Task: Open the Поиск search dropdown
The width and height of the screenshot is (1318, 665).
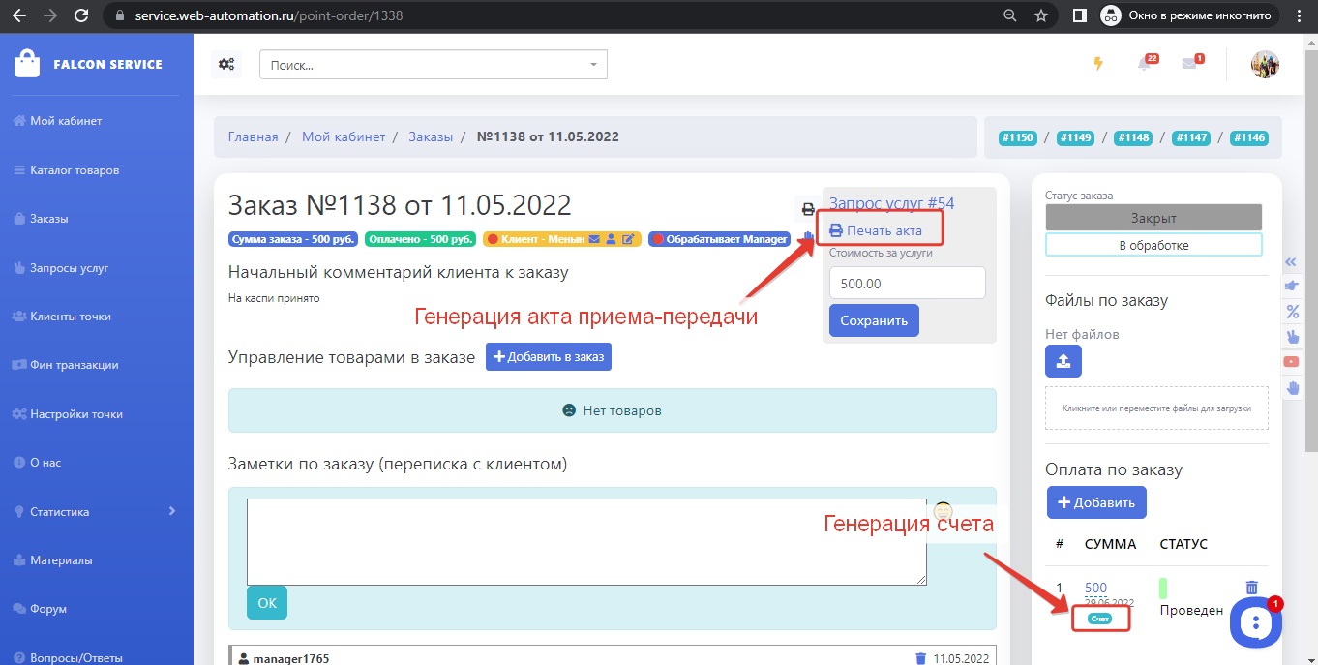Action: click(x=433, y=65)
